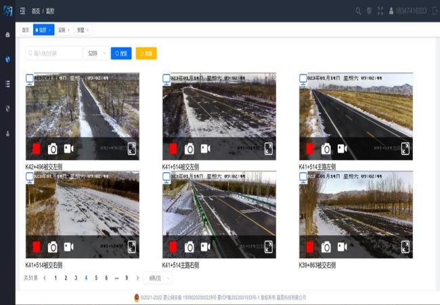This screenshot has height=305, width=440.
Task: Toggle monitor icon on K41+514主路左侧 feed
Action: [303, 79]
